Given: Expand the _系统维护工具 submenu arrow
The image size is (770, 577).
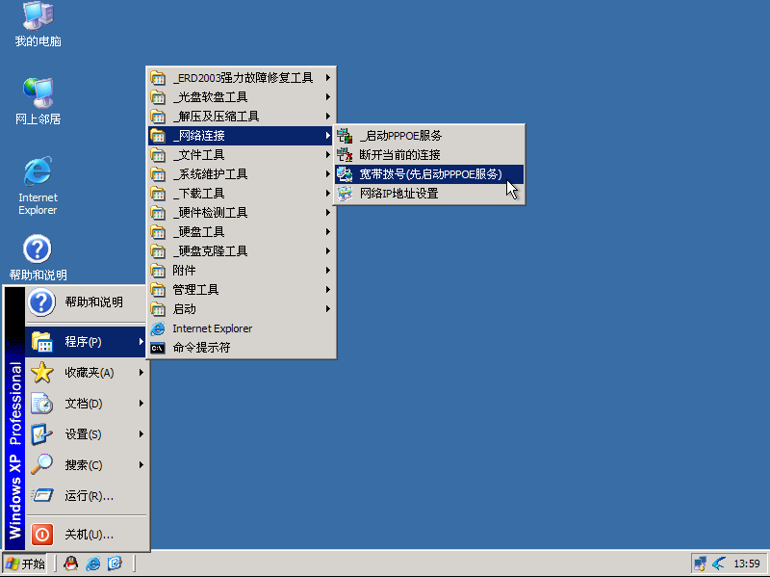Looking at the screenshot, I should (x=327, y=174).
